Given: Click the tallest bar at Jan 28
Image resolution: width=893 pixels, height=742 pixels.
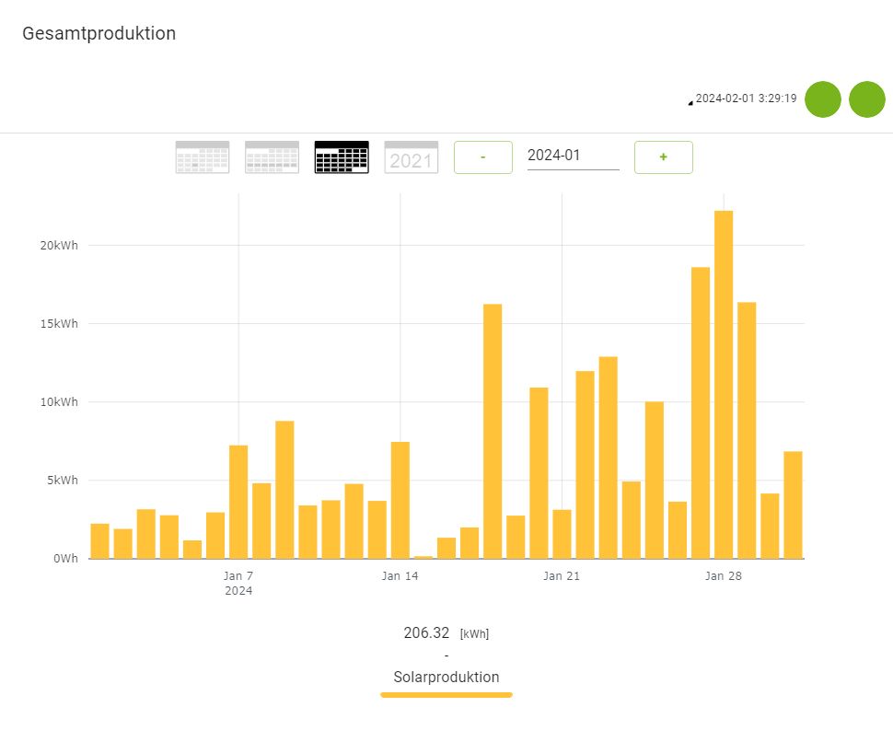Looking at the screenshot, I should point(724,385).
